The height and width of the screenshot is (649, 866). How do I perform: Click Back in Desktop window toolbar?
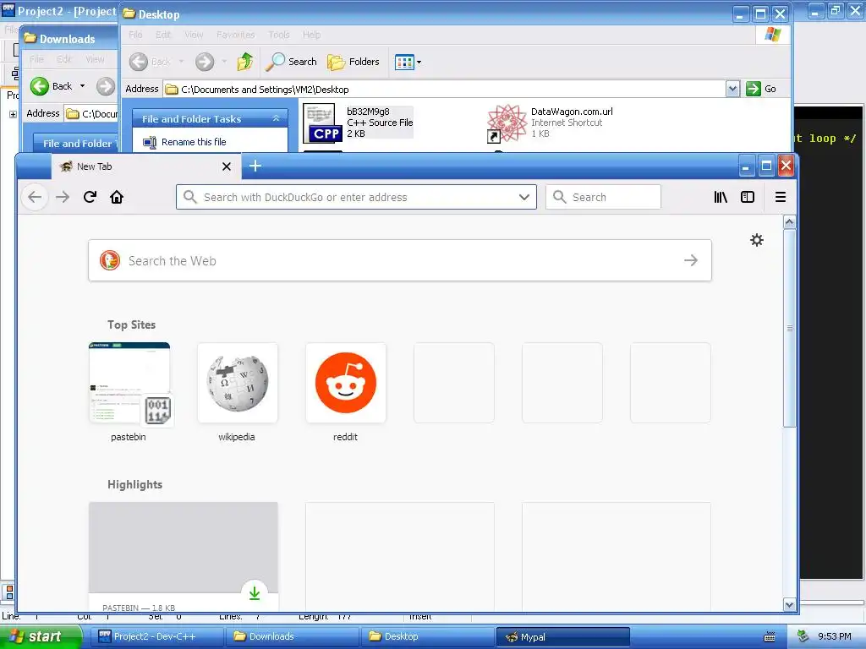tap(151, 62)
